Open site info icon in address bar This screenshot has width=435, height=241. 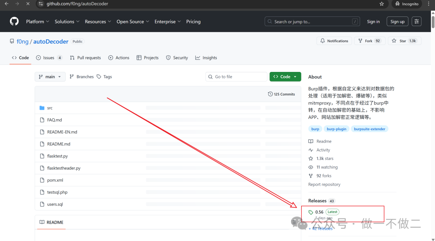(41, 4)
